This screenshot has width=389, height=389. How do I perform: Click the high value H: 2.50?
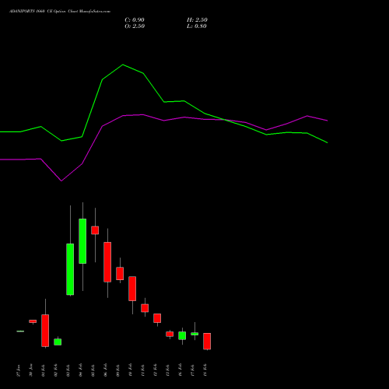[197, 20]
